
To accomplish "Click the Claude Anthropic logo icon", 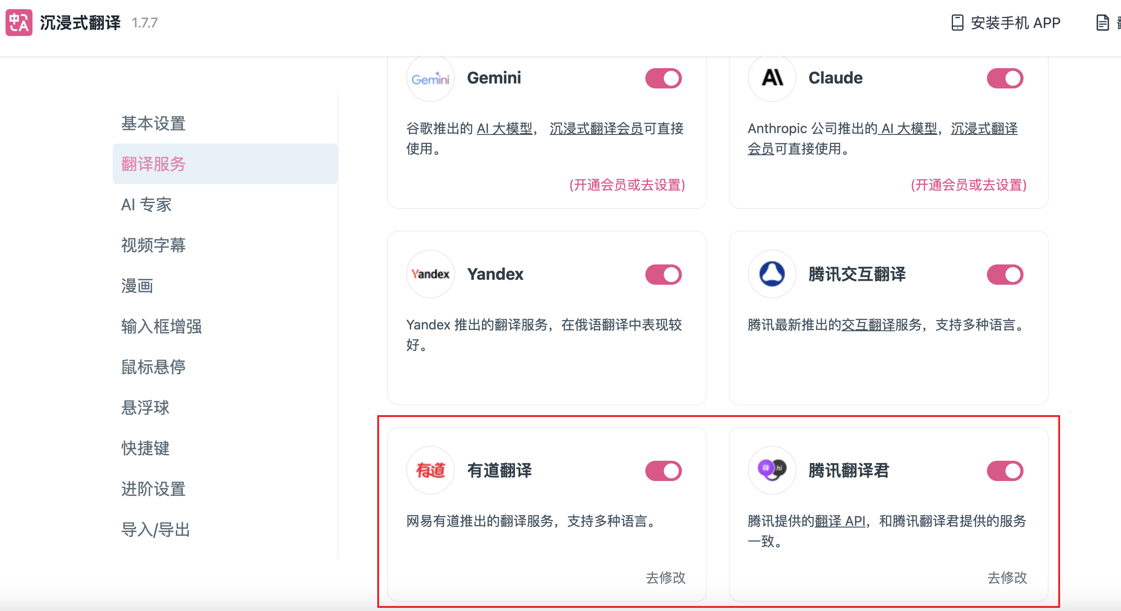I will coord(772,78).
